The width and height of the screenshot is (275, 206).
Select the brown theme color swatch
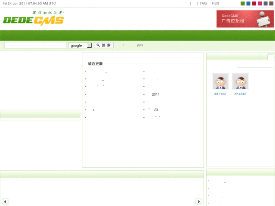[x=271, y=3]
